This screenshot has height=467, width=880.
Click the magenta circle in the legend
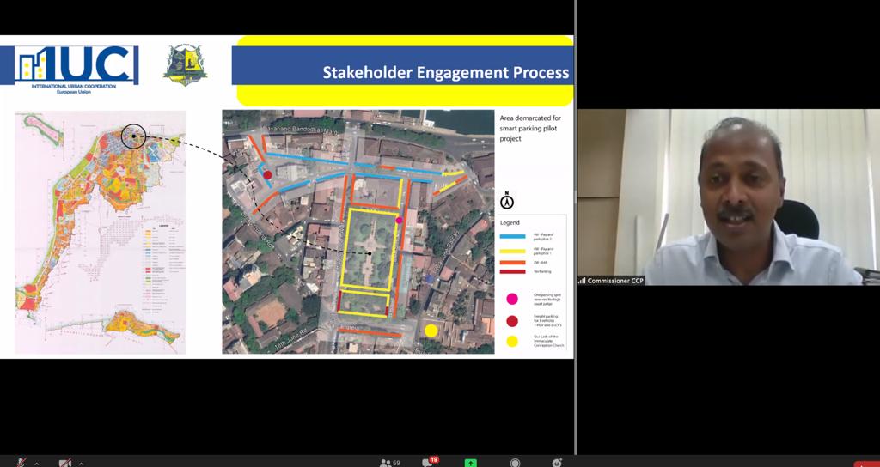pyautogui.click(x=512, y=299)
